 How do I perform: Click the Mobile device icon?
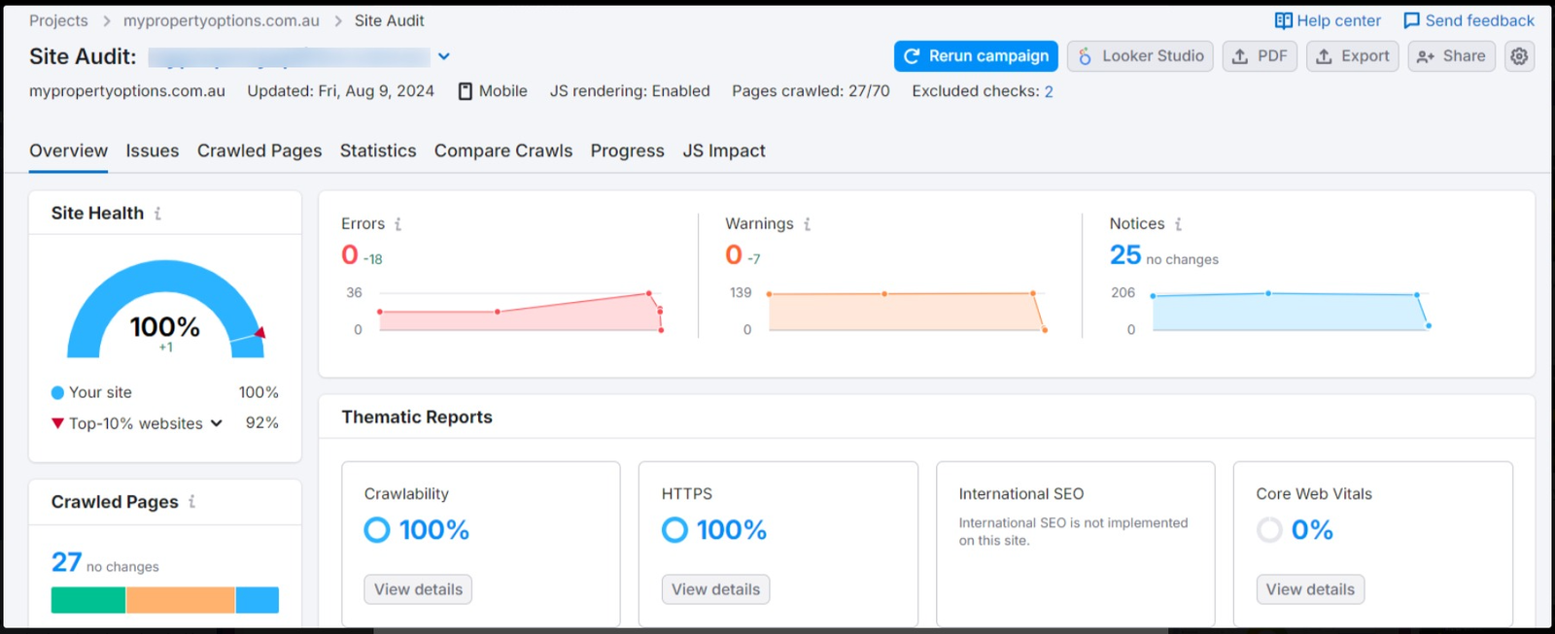coord(466,91)
